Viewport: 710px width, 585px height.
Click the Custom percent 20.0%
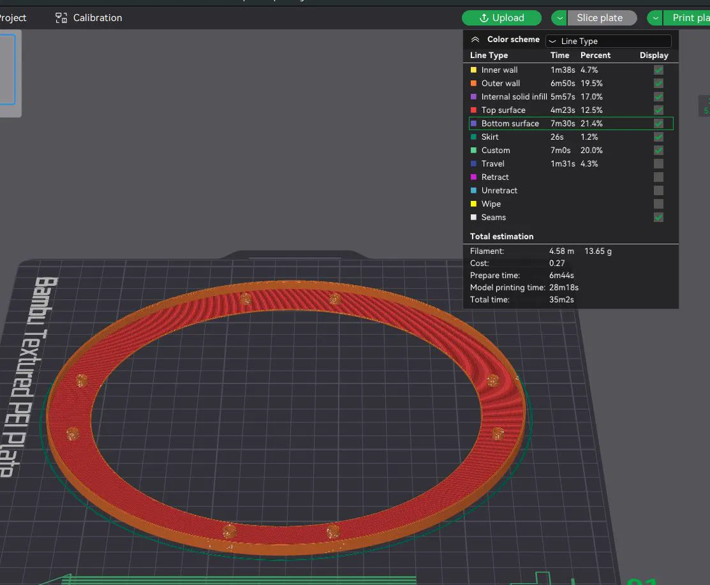pos(591,150)
